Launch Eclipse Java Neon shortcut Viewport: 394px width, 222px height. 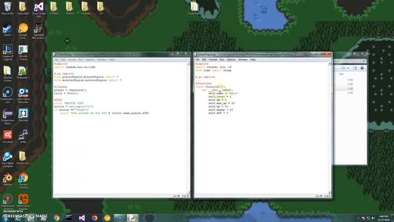(7, 117)
